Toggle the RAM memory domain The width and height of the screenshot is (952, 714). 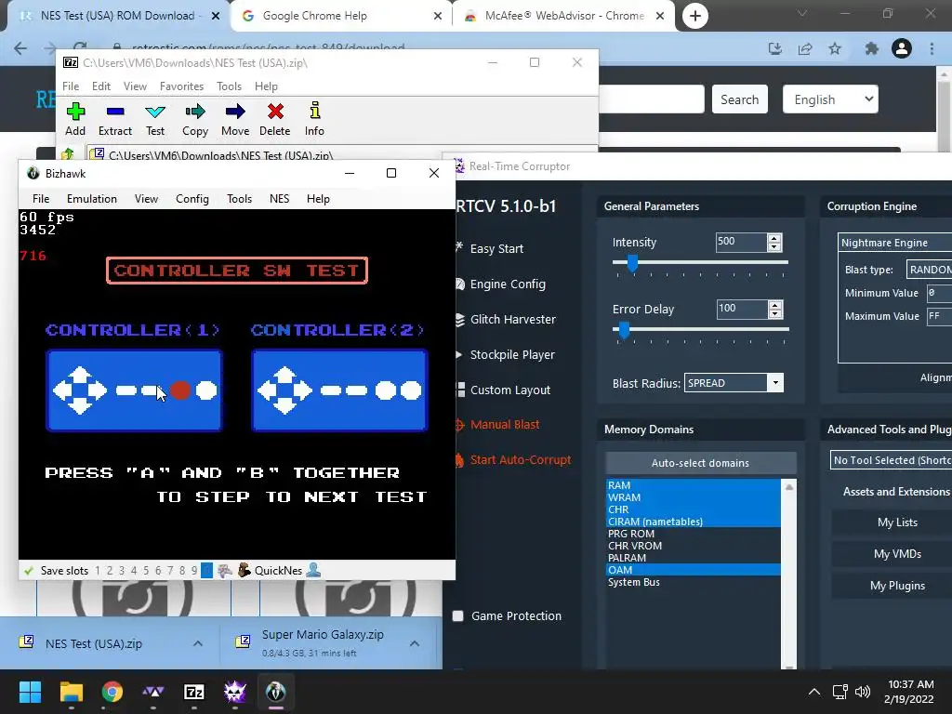(693, 485)
